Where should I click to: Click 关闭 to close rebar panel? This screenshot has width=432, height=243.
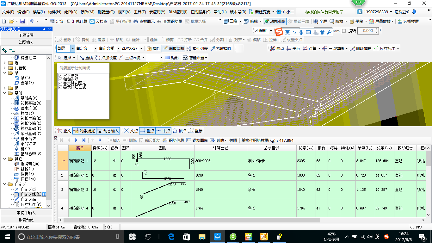233,140
